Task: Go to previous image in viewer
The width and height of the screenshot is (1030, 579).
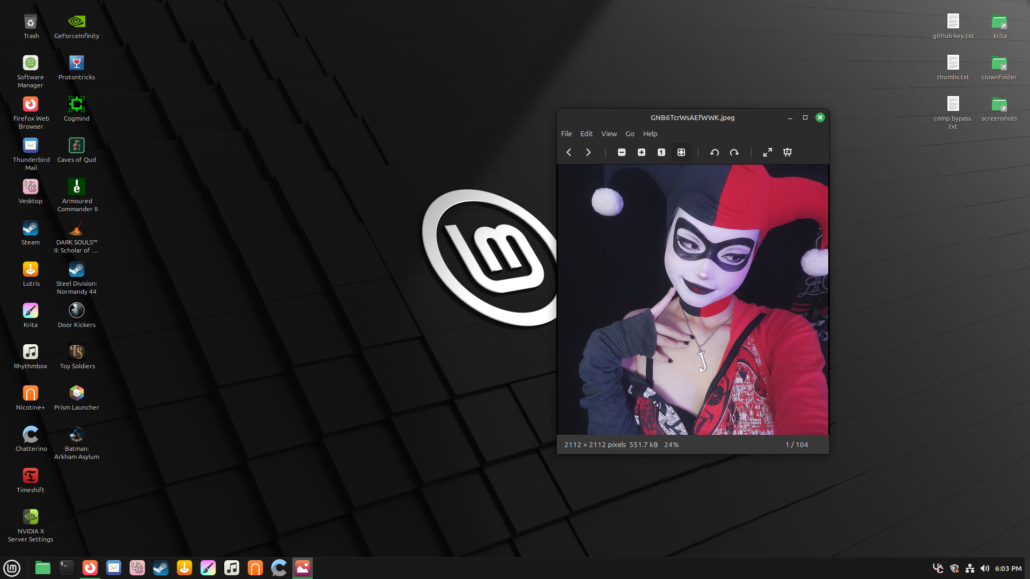Action: [569, 152]
